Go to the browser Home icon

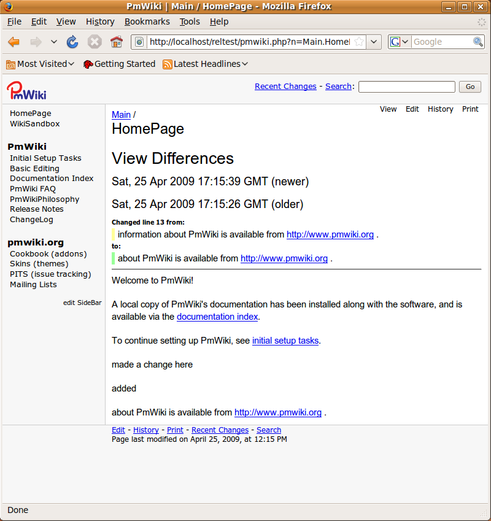tap(116, 42)
